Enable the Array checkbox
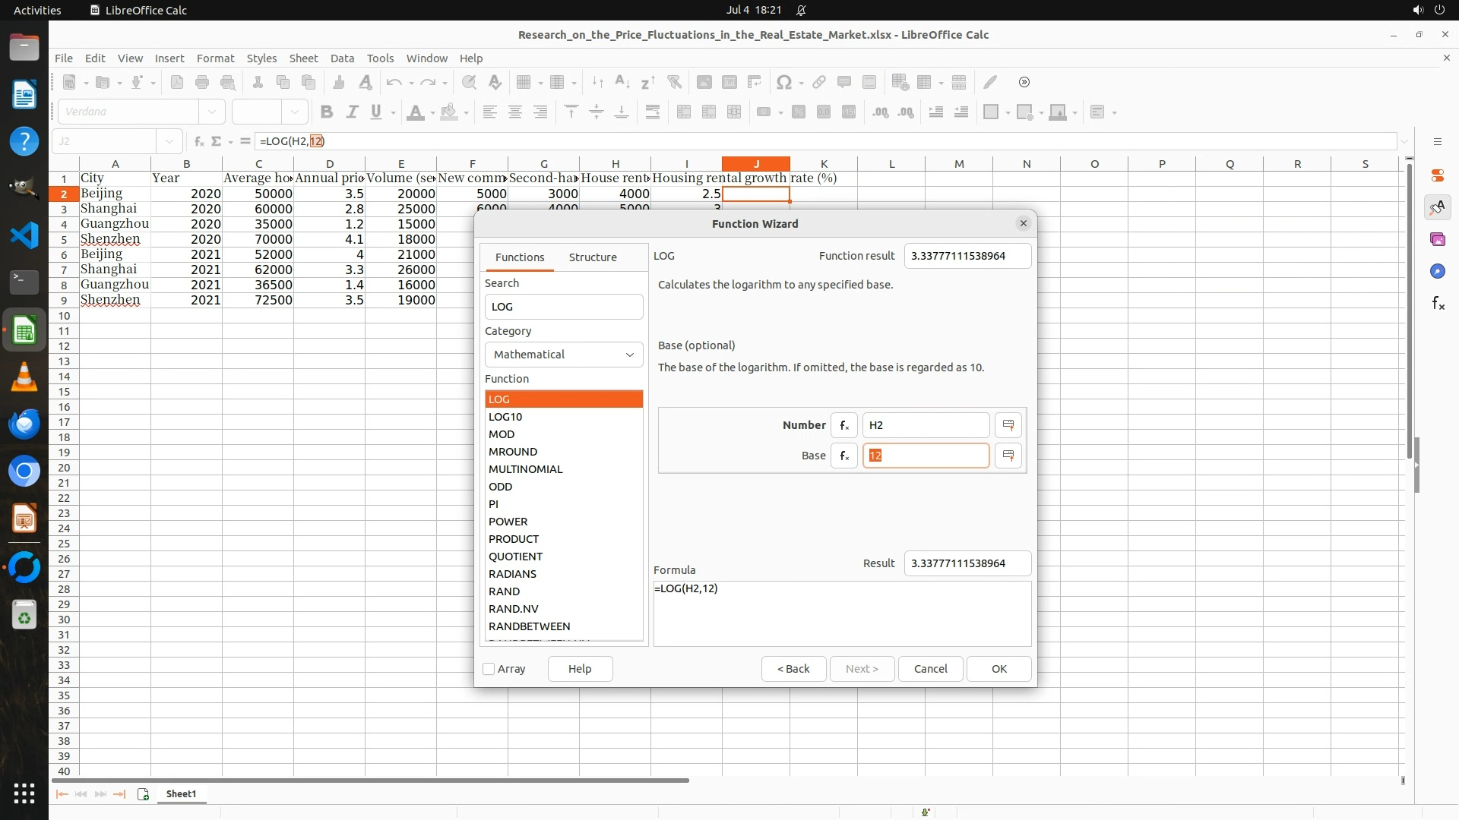The image size is (1459, 820). (489, 669)
